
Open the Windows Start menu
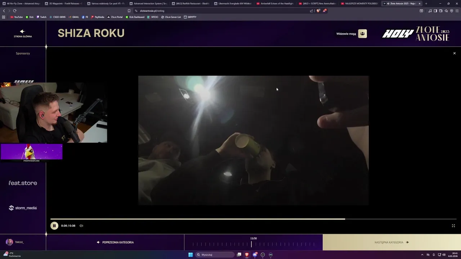(x=191, y=255)
